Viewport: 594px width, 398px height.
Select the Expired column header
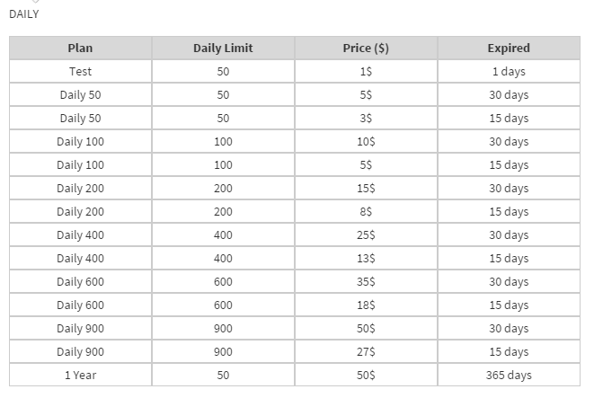509,49
